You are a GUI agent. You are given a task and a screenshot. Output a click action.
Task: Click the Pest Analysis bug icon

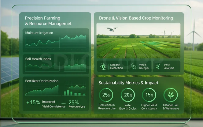tap(158, 66)
